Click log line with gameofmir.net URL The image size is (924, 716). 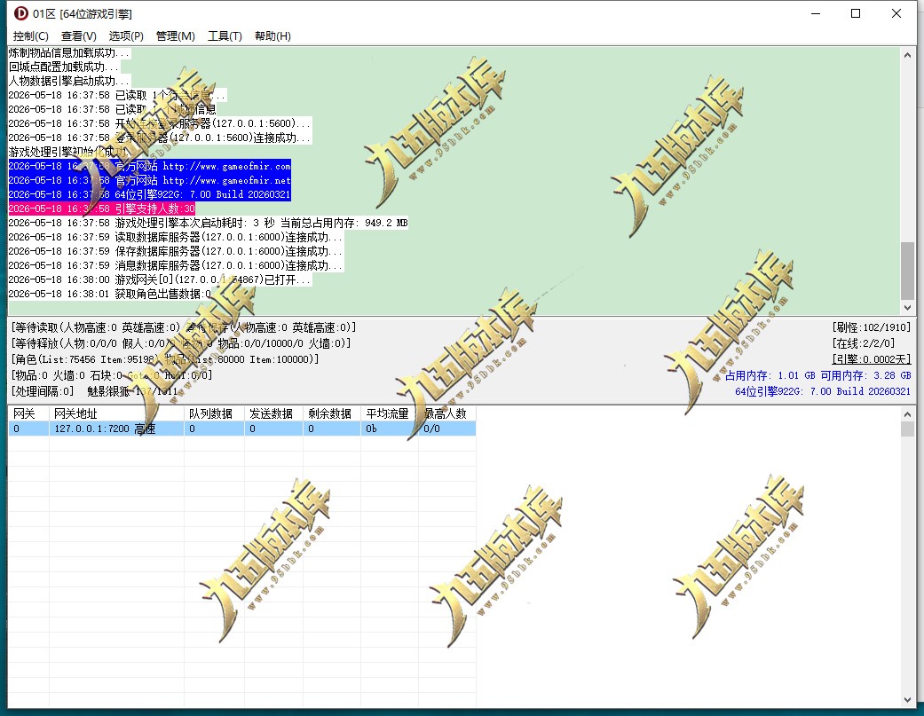coord(150,180)
